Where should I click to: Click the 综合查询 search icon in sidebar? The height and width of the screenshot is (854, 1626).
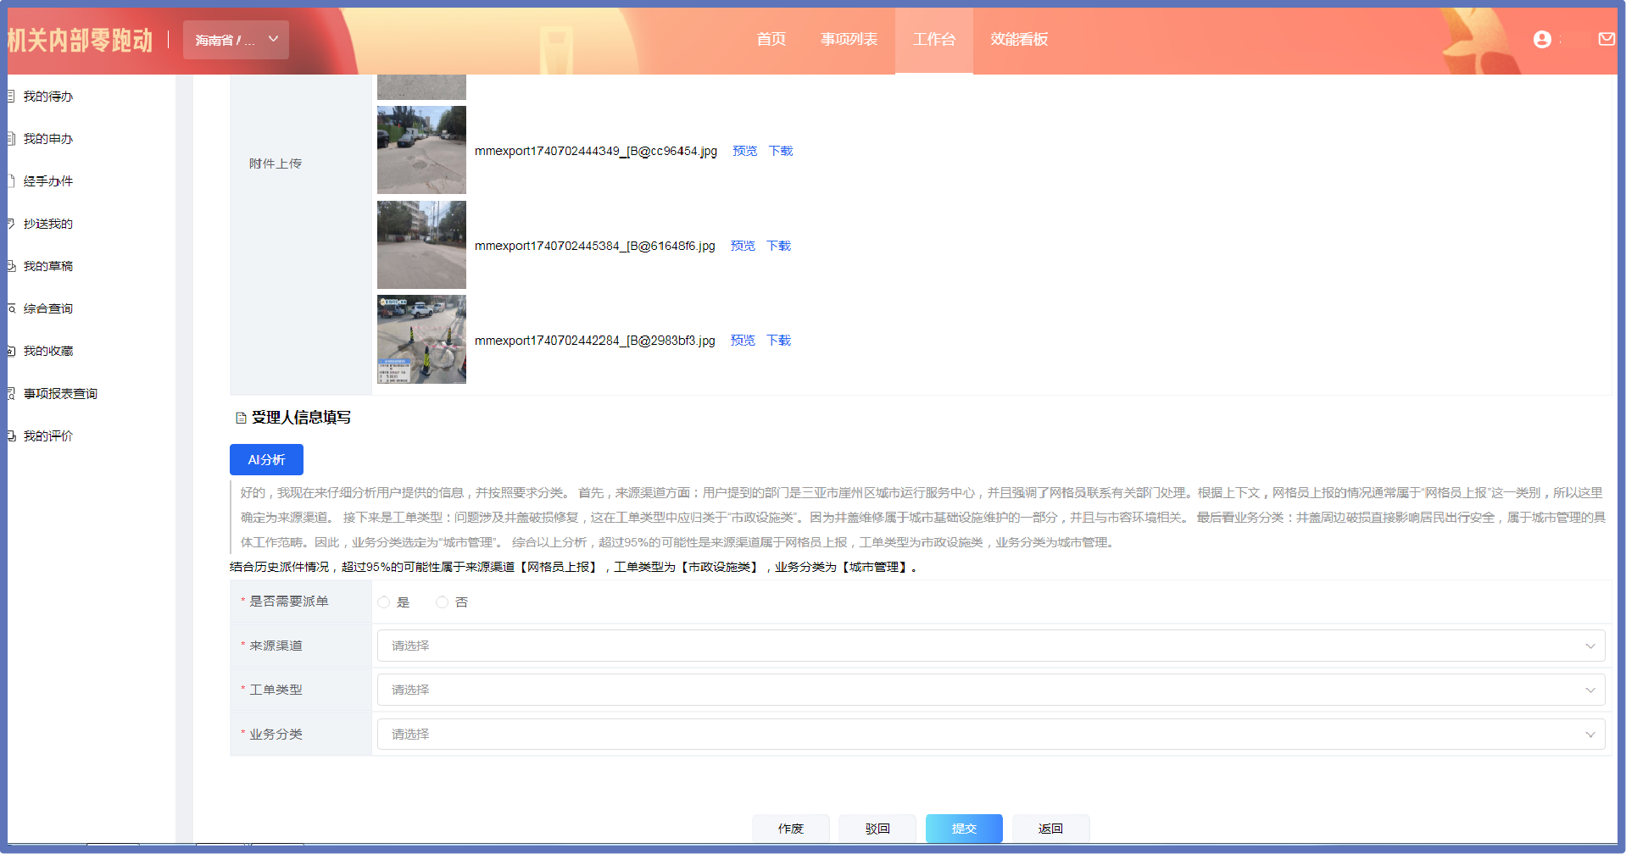(x=11, y=308)
